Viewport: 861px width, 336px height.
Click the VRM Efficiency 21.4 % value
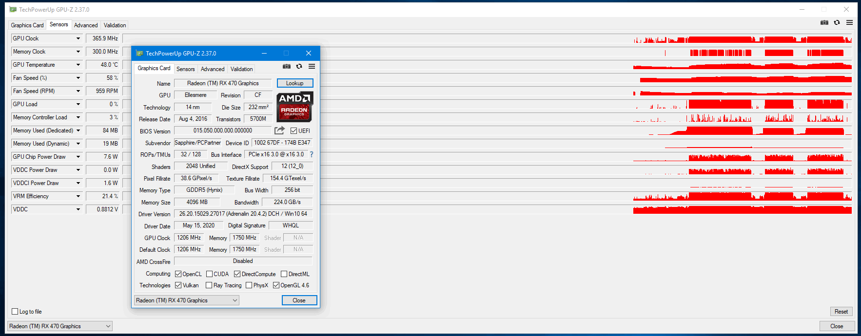[103, 196]
